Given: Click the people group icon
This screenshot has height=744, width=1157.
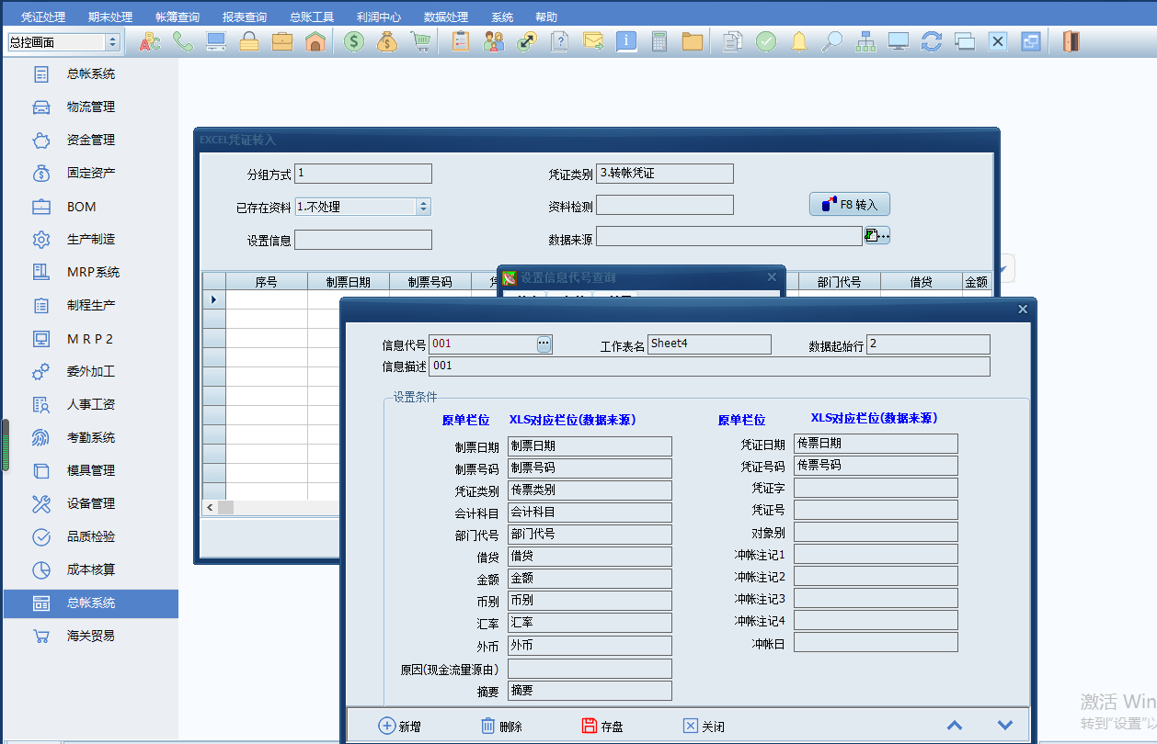Looking at the screenshot, I should 494,41.
